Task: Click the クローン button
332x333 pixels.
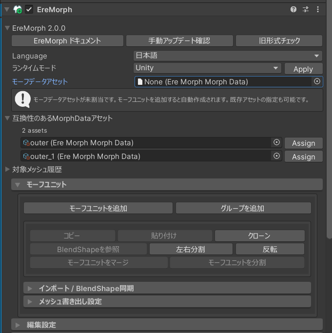Action: pos(259,235)
